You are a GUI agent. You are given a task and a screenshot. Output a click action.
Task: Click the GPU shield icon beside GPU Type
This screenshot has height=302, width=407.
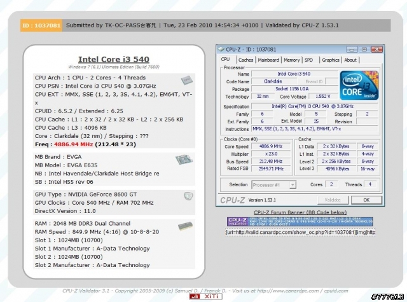click(x=188, y=196)
